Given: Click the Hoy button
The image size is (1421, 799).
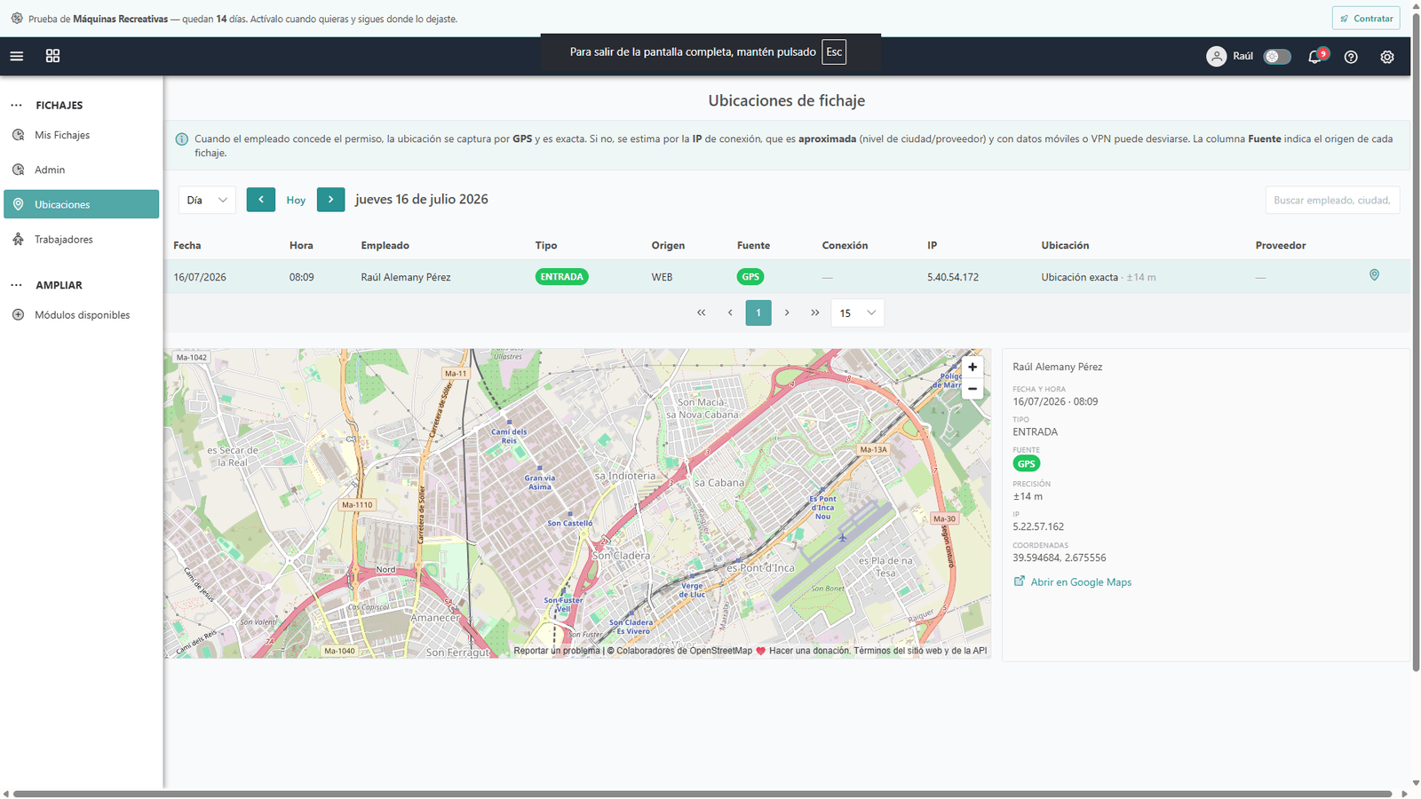Looking at the screenshot, I should [x=296, y=201].
